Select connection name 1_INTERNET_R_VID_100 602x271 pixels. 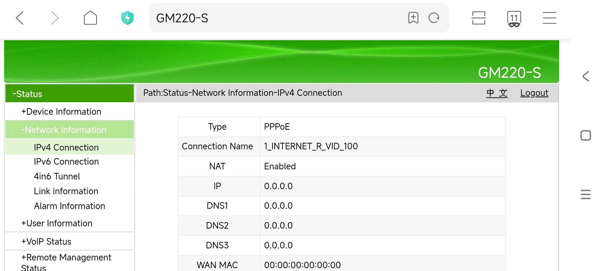pos(311,146)
